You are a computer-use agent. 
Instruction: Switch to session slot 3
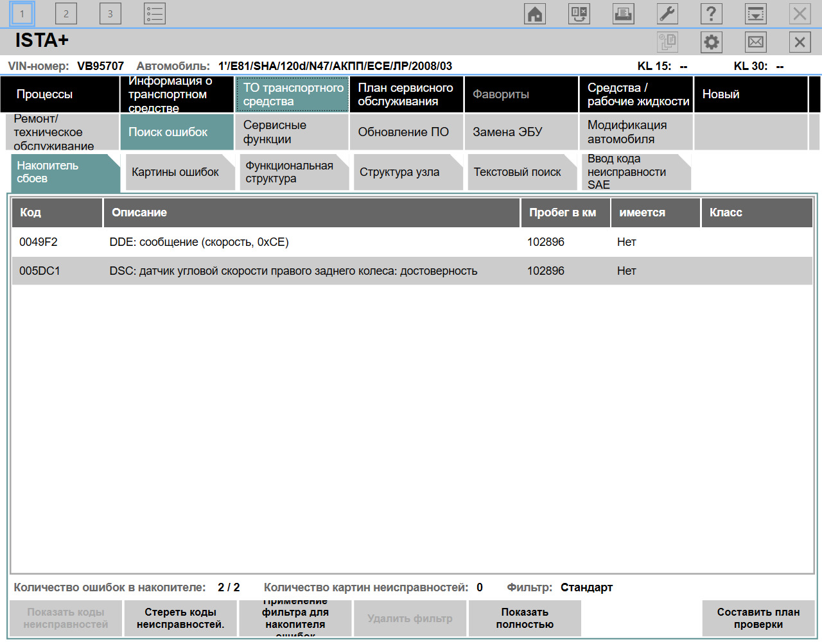click(x=110, y=13)
